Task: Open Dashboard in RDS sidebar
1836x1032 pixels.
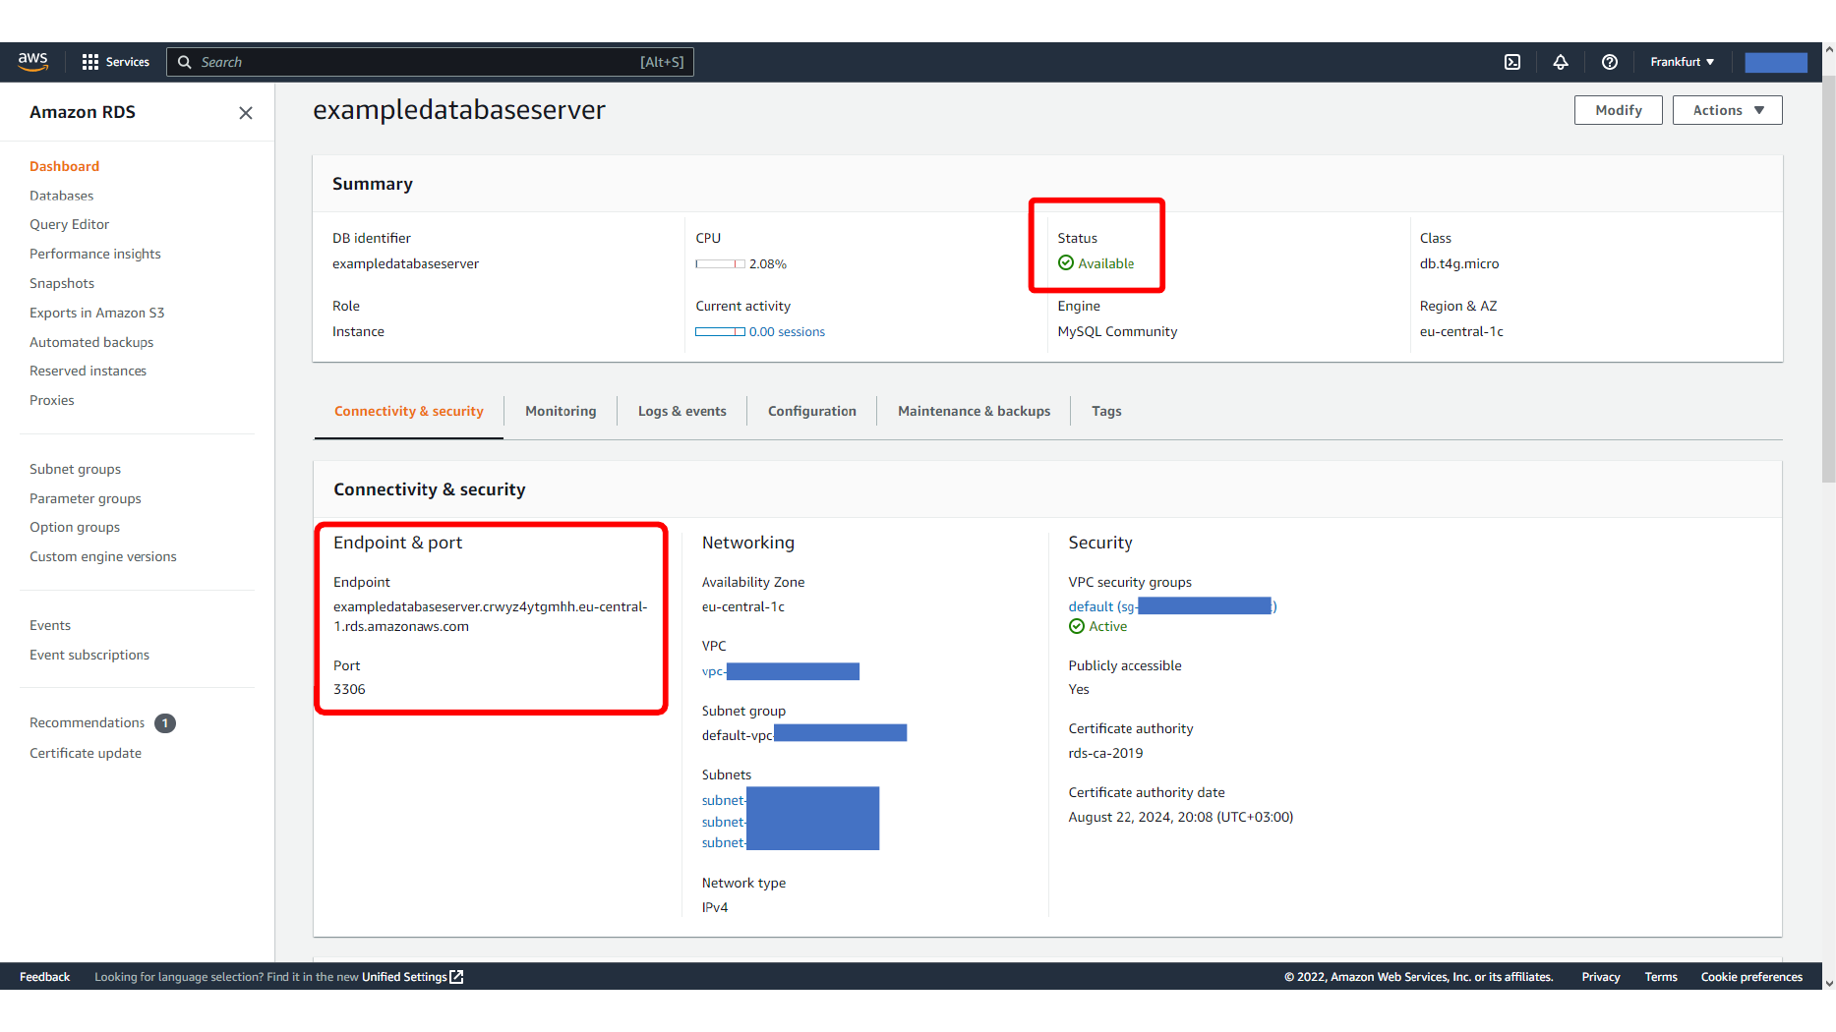Action: pos(64,166)
